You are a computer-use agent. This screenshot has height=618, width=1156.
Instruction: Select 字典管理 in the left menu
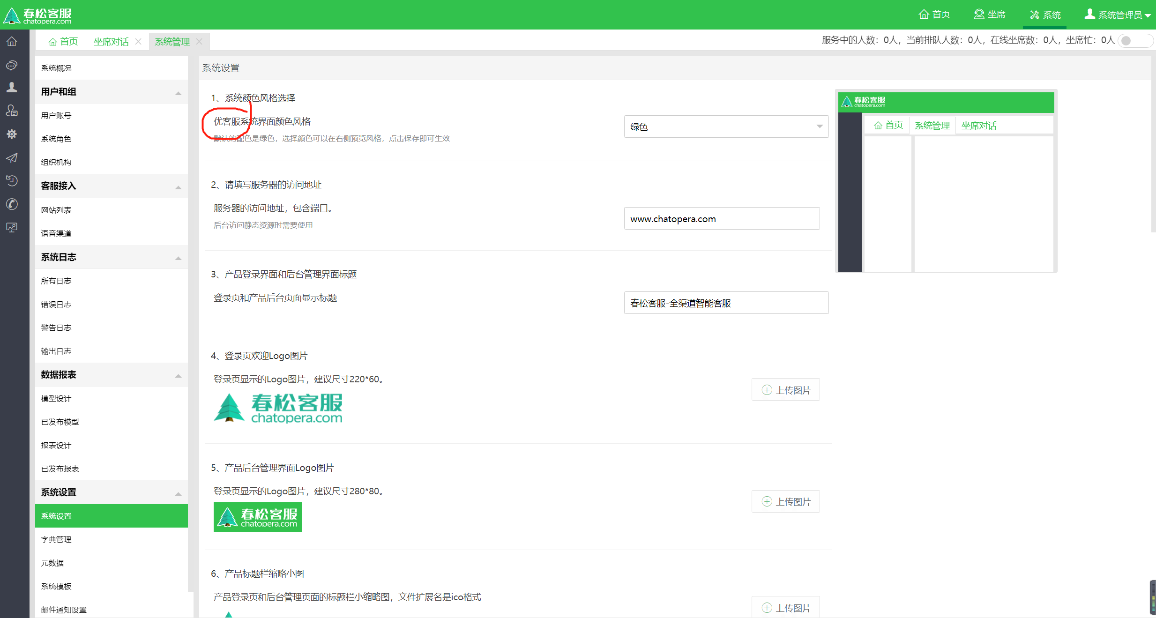coord(56,539)
